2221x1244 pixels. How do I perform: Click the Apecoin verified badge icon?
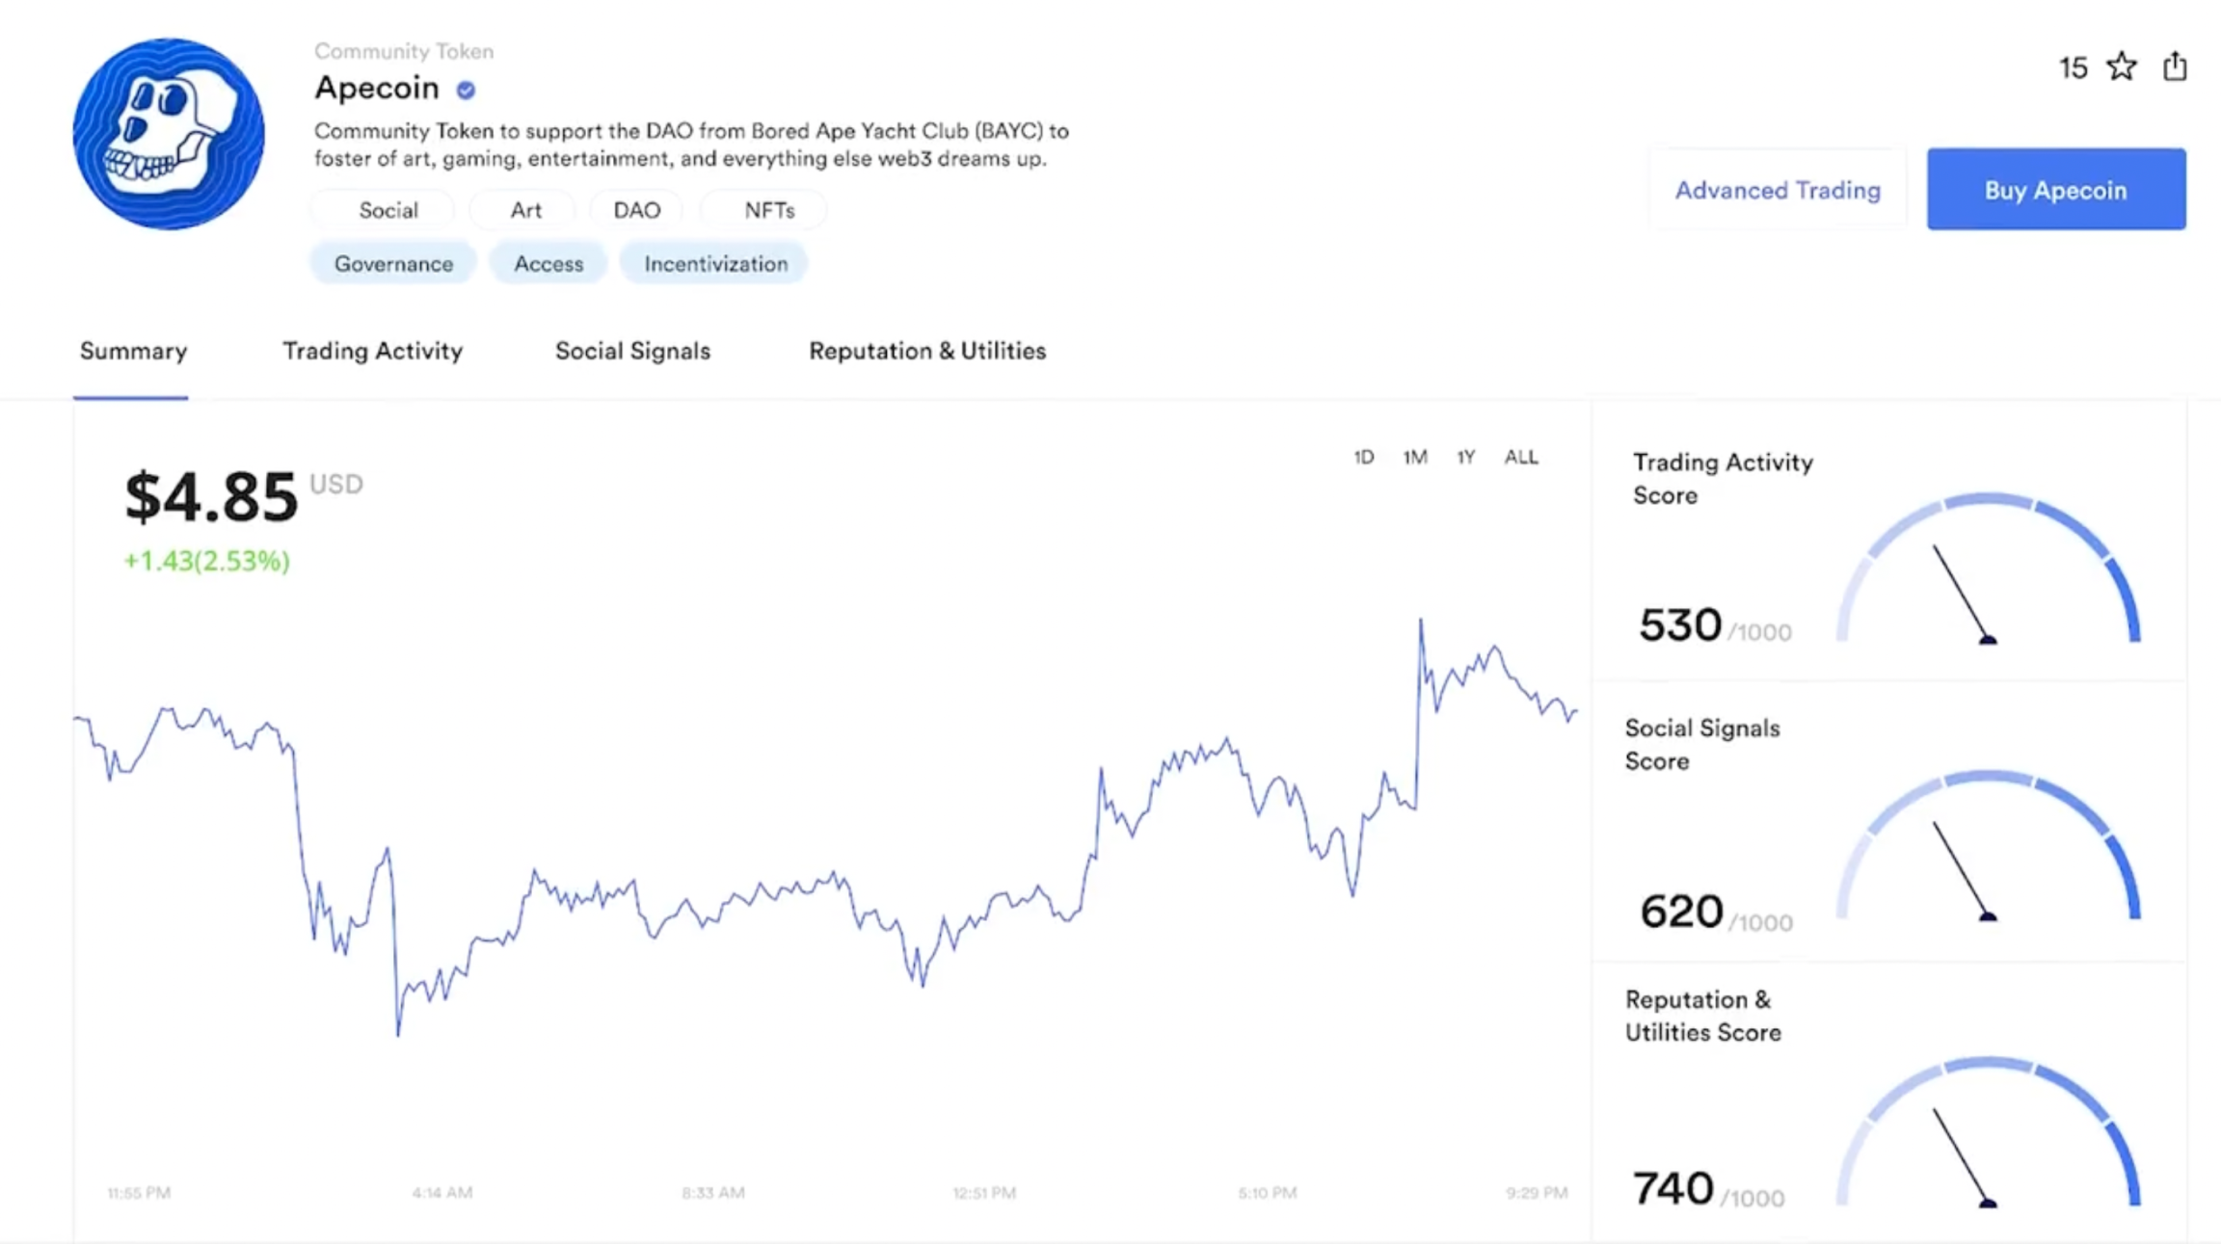coord(468,87)
